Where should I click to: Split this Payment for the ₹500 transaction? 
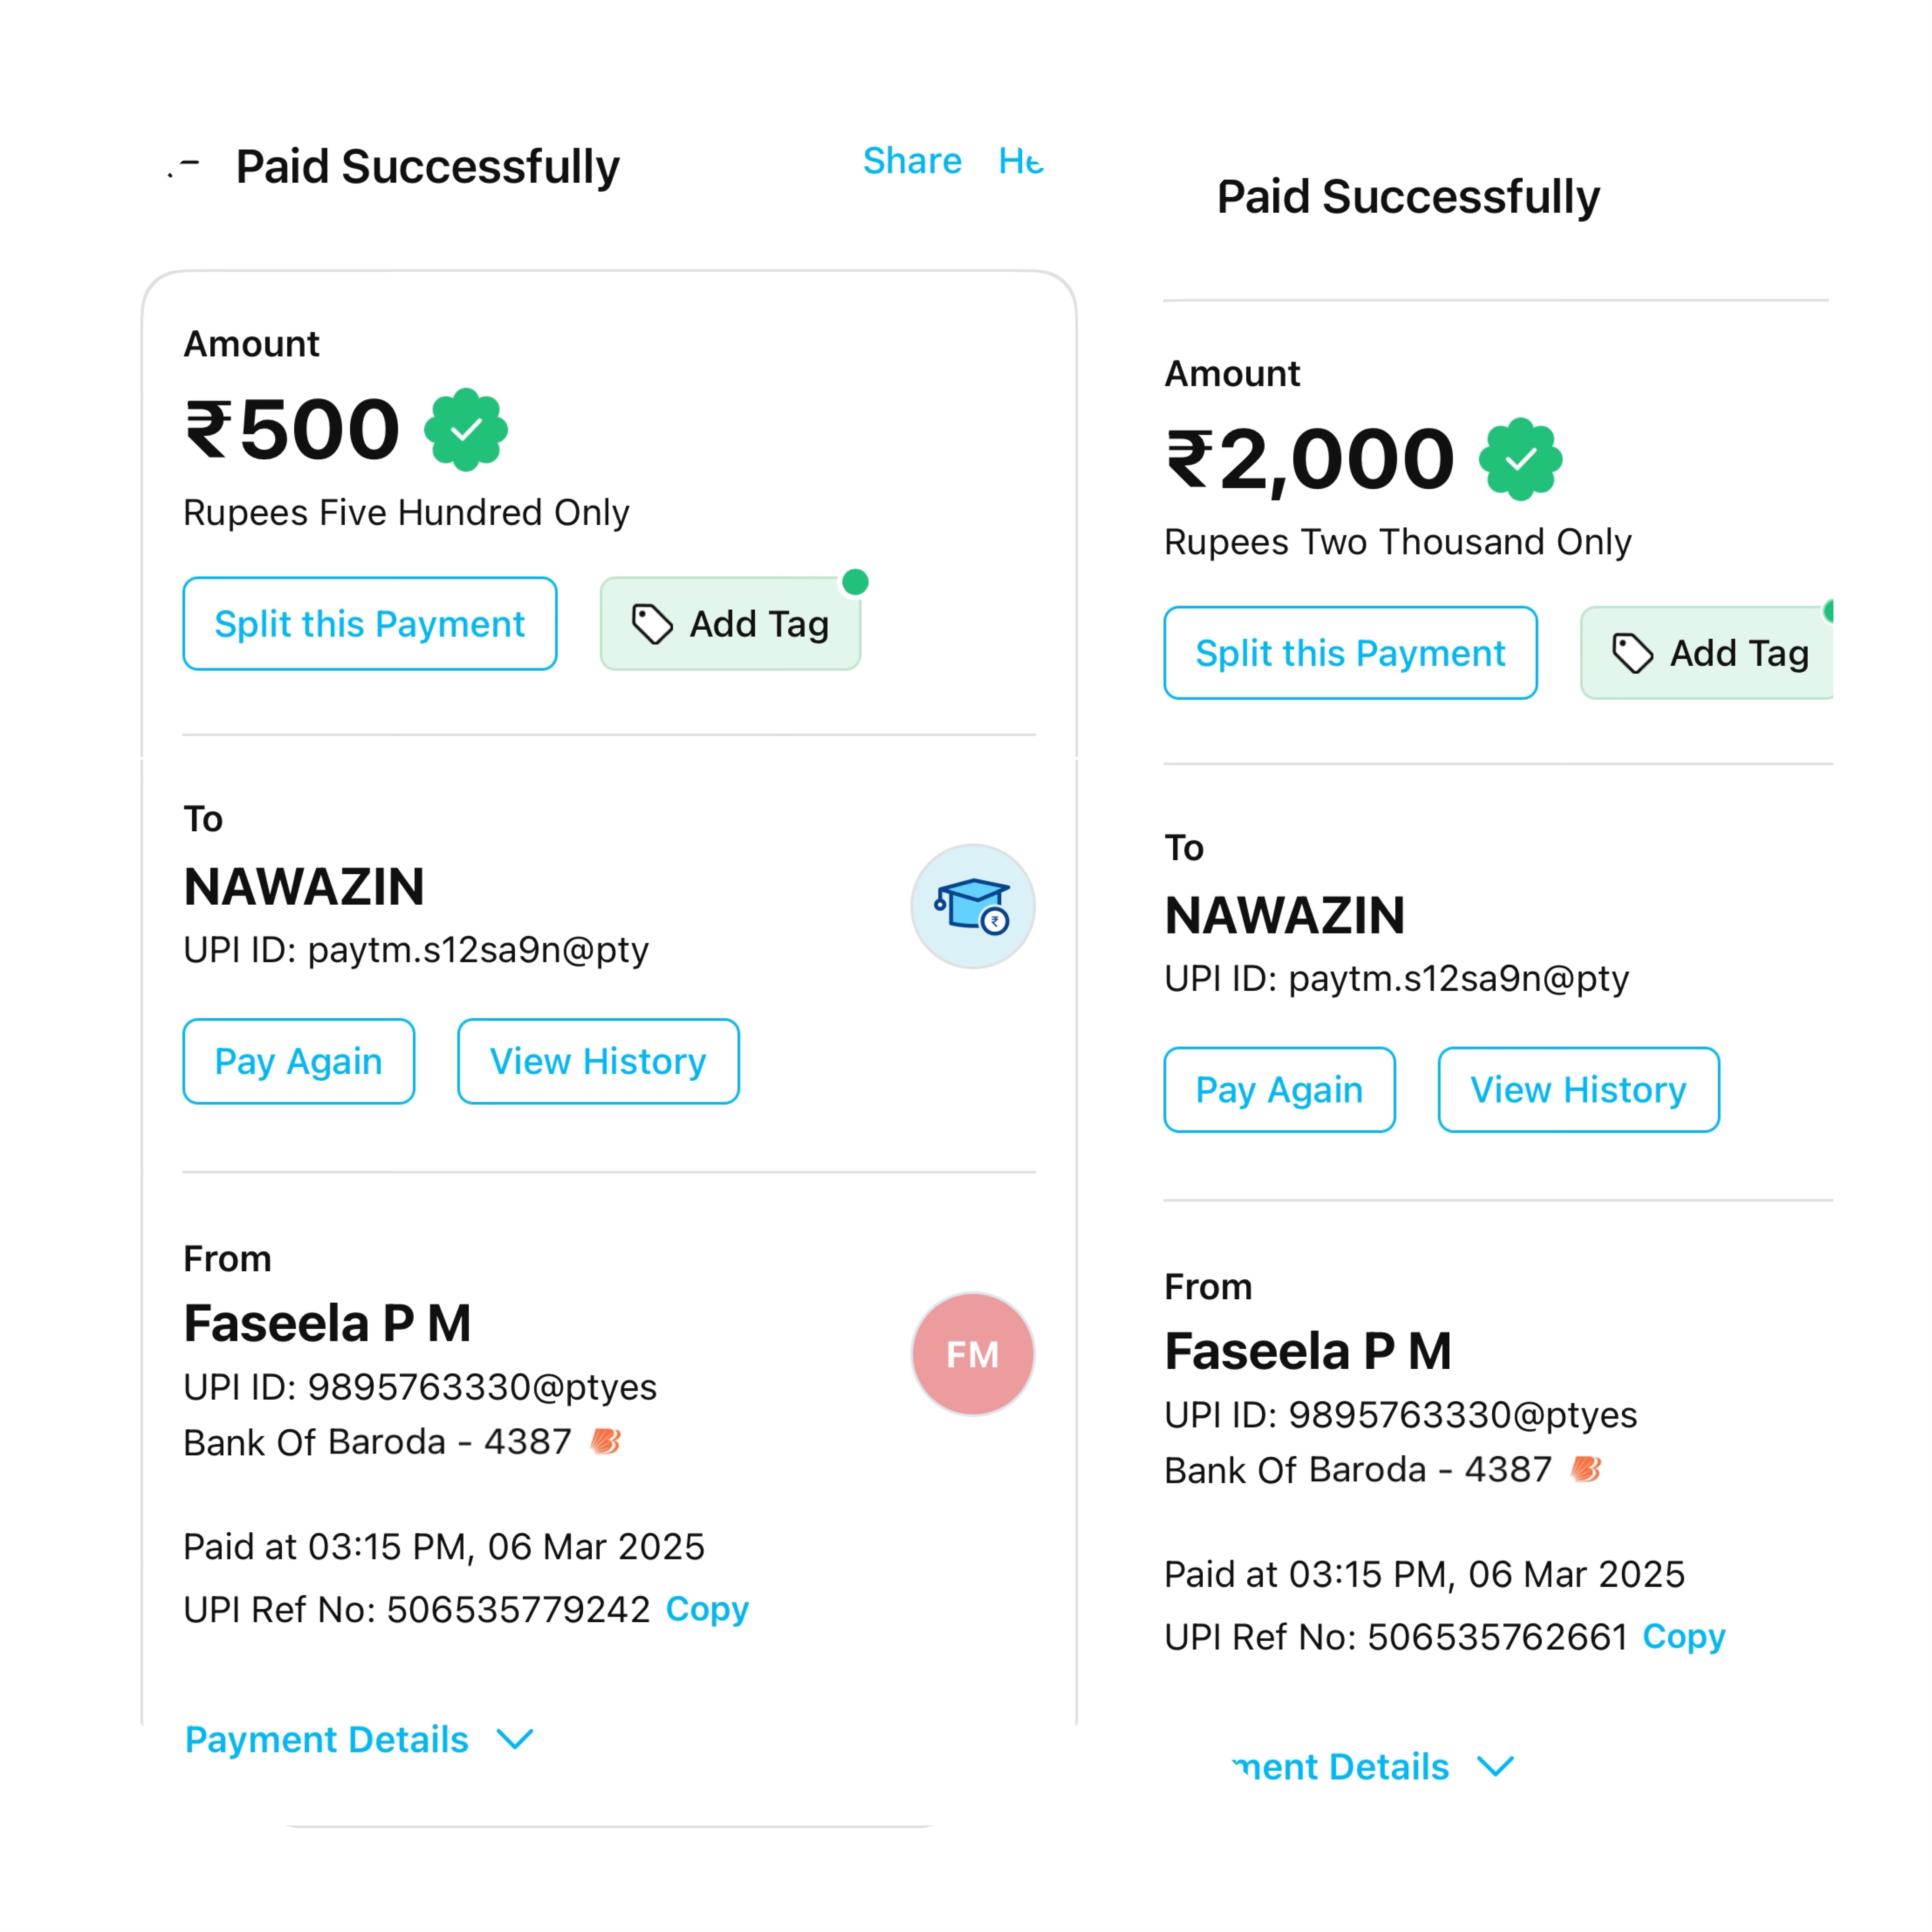(x=369, y=624)
